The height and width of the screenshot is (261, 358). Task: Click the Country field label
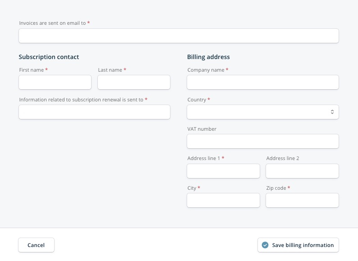tap(197, 100)
